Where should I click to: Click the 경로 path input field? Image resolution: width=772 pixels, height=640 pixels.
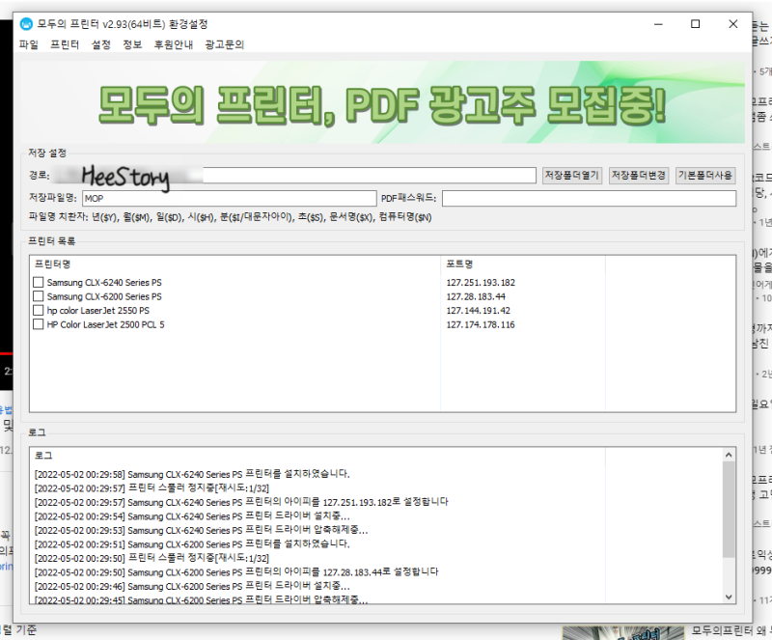pos(294,176)
